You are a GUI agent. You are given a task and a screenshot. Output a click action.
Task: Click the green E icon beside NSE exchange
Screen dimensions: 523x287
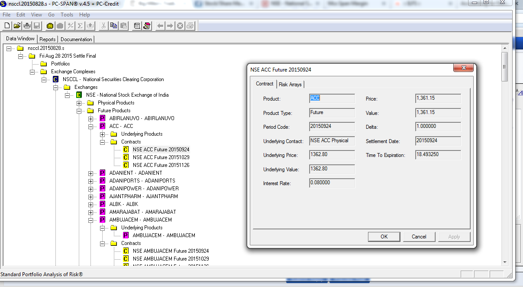(x=78, y=95)
